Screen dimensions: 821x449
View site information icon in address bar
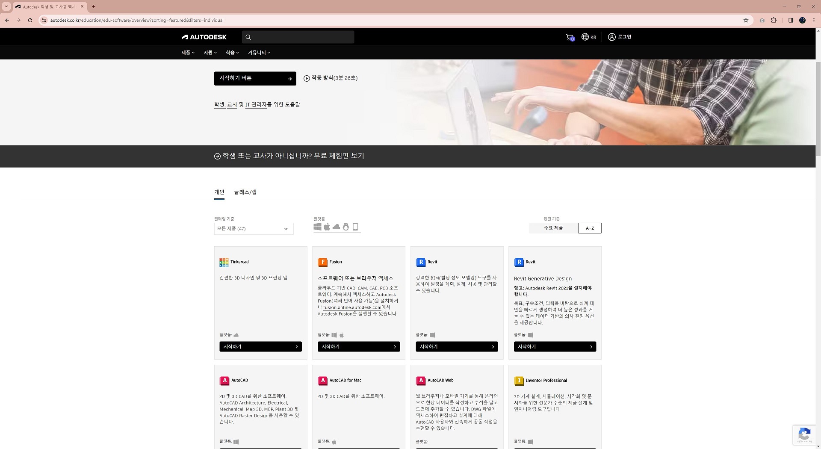(44, 20)
